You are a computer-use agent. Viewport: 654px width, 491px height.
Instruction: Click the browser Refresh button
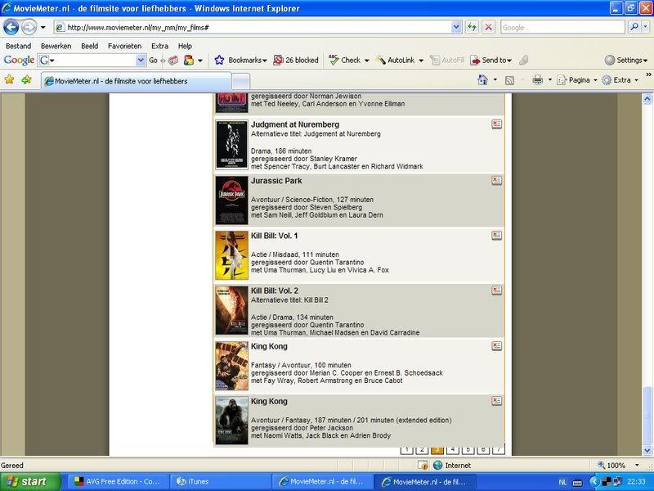(473, 27)
